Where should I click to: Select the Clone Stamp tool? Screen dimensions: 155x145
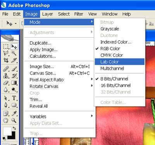pos(6,76)
